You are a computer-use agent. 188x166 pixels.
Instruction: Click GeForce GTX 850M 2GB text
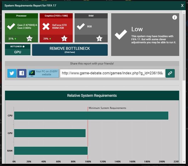[59, 27]
